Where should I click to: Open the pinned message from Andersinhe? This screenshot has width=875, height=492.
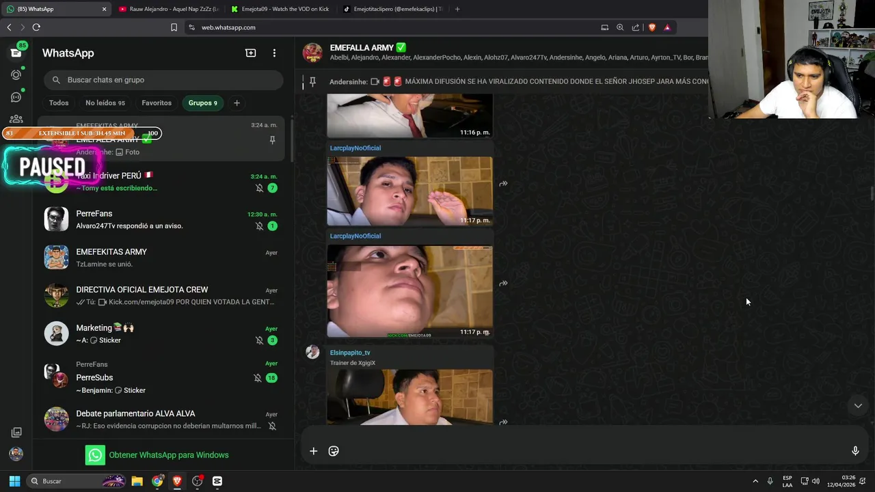(518, 81)
